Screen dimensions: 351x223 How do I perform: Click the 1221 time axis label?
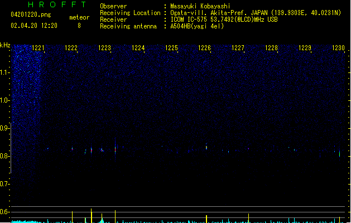tap(38, 48)
